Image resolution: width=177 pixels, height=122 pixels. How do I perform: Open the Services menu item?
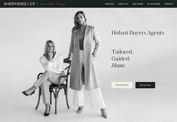(x=109, y=4)
